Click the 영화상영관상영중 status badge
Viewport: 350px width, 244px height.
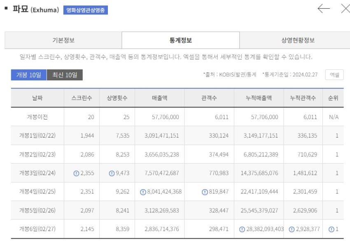click(x=86, y=10)
